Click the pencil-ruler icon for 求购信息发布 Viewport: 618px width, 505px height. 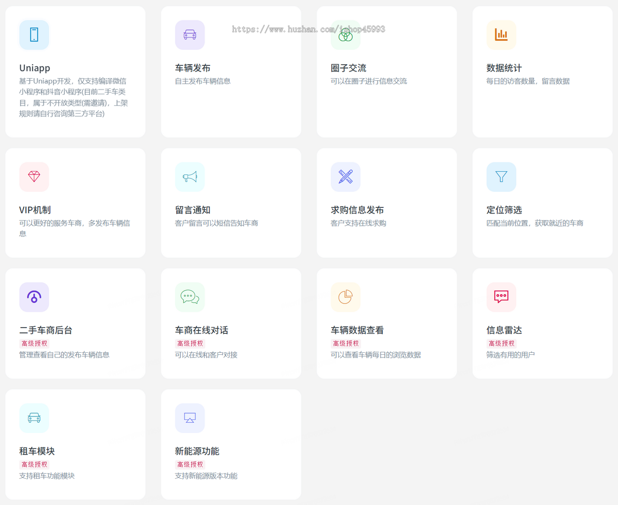point(346,177)
